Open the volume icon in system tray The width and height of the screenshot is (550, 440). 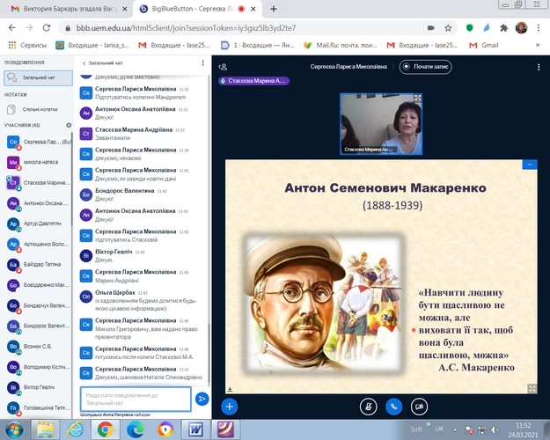[x=495, y=429]
